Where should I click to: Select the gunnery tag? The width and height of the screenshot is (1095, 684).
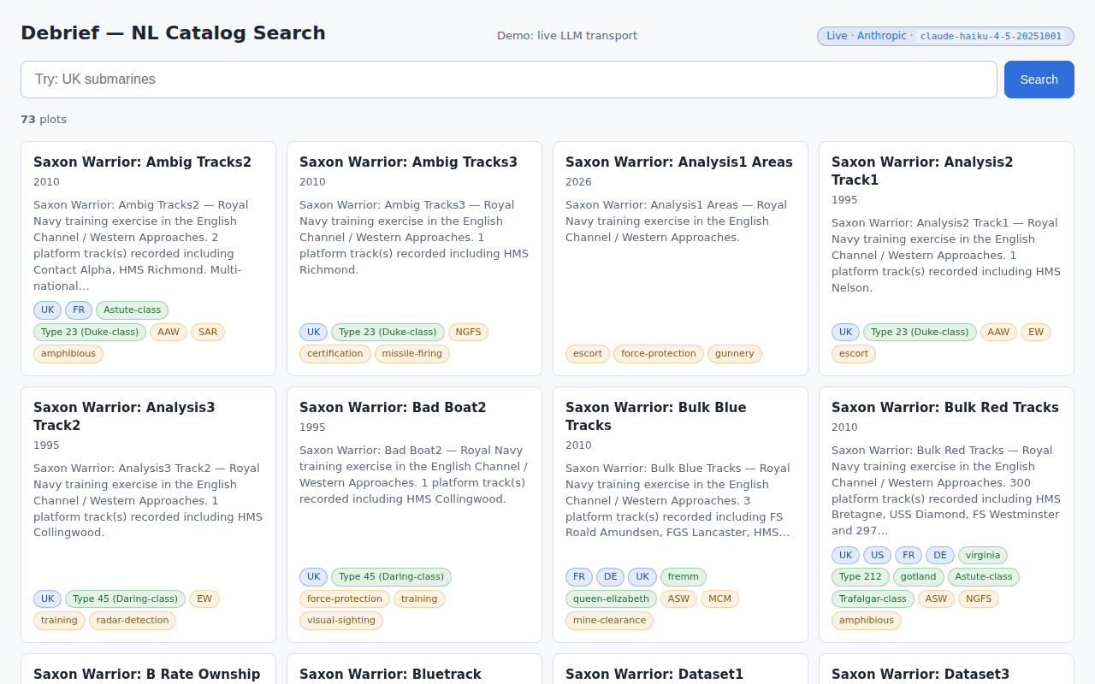click(x=734, y=354)
